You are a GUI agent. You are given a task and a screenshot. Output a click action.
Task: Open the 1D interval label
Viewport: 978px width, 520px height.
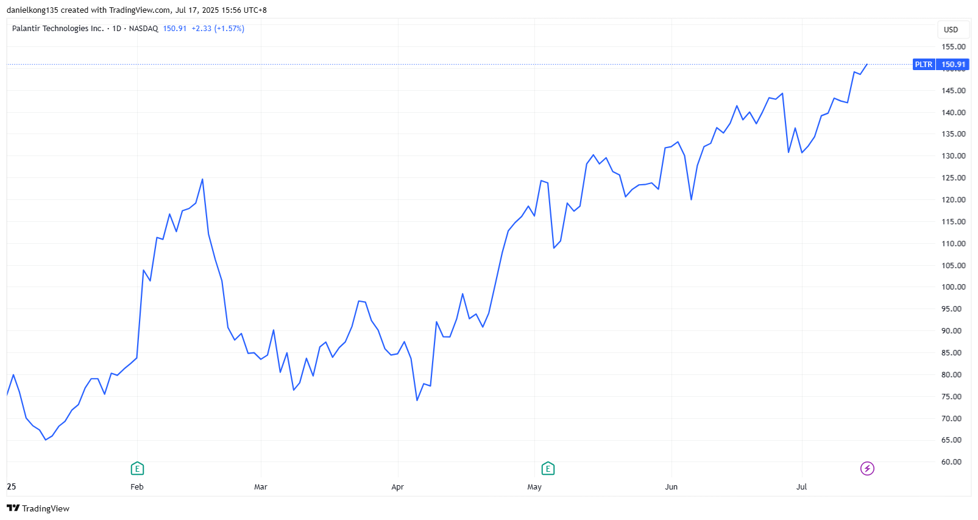116,29
